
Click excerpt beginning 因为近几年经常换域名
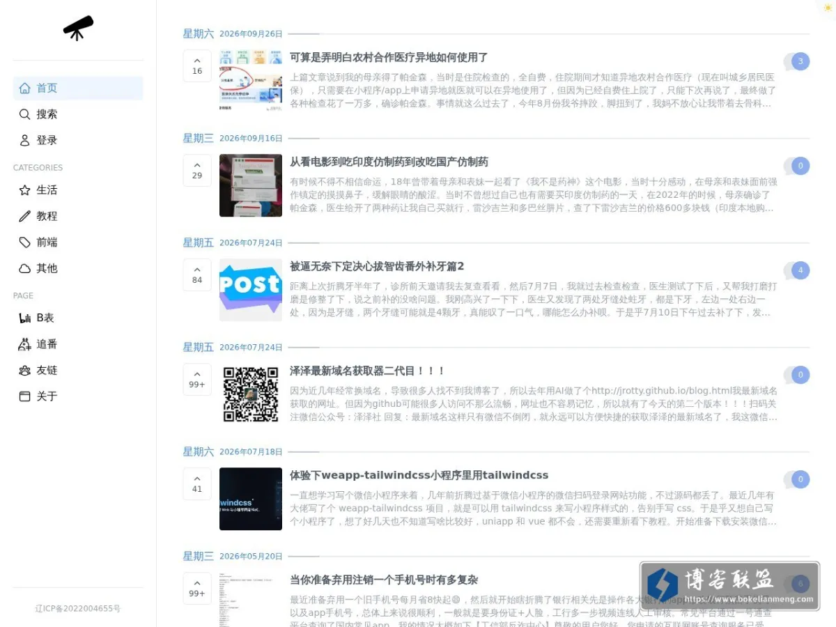point(533,404)
